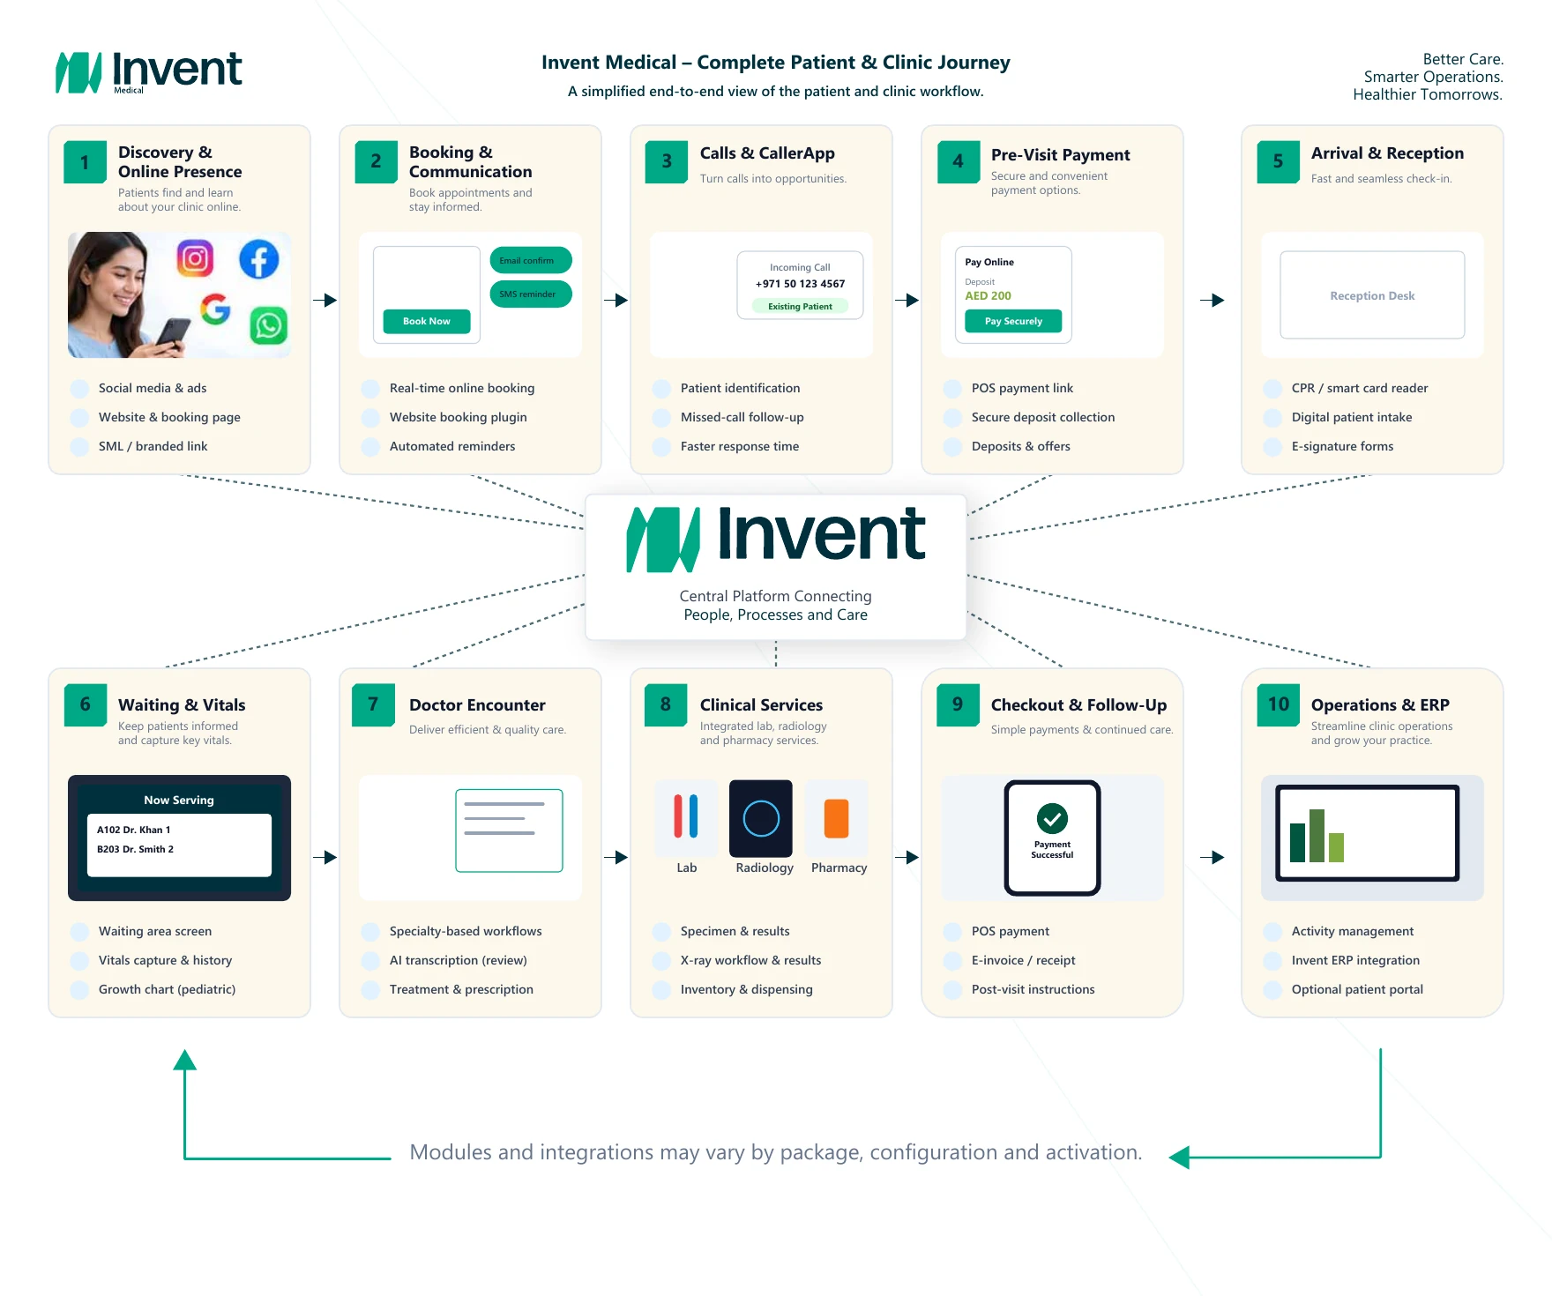Click the '+971 50 123 4567' phone number
The image size is (1552, 1296).
pyautogui.click(x=800, y=284)
